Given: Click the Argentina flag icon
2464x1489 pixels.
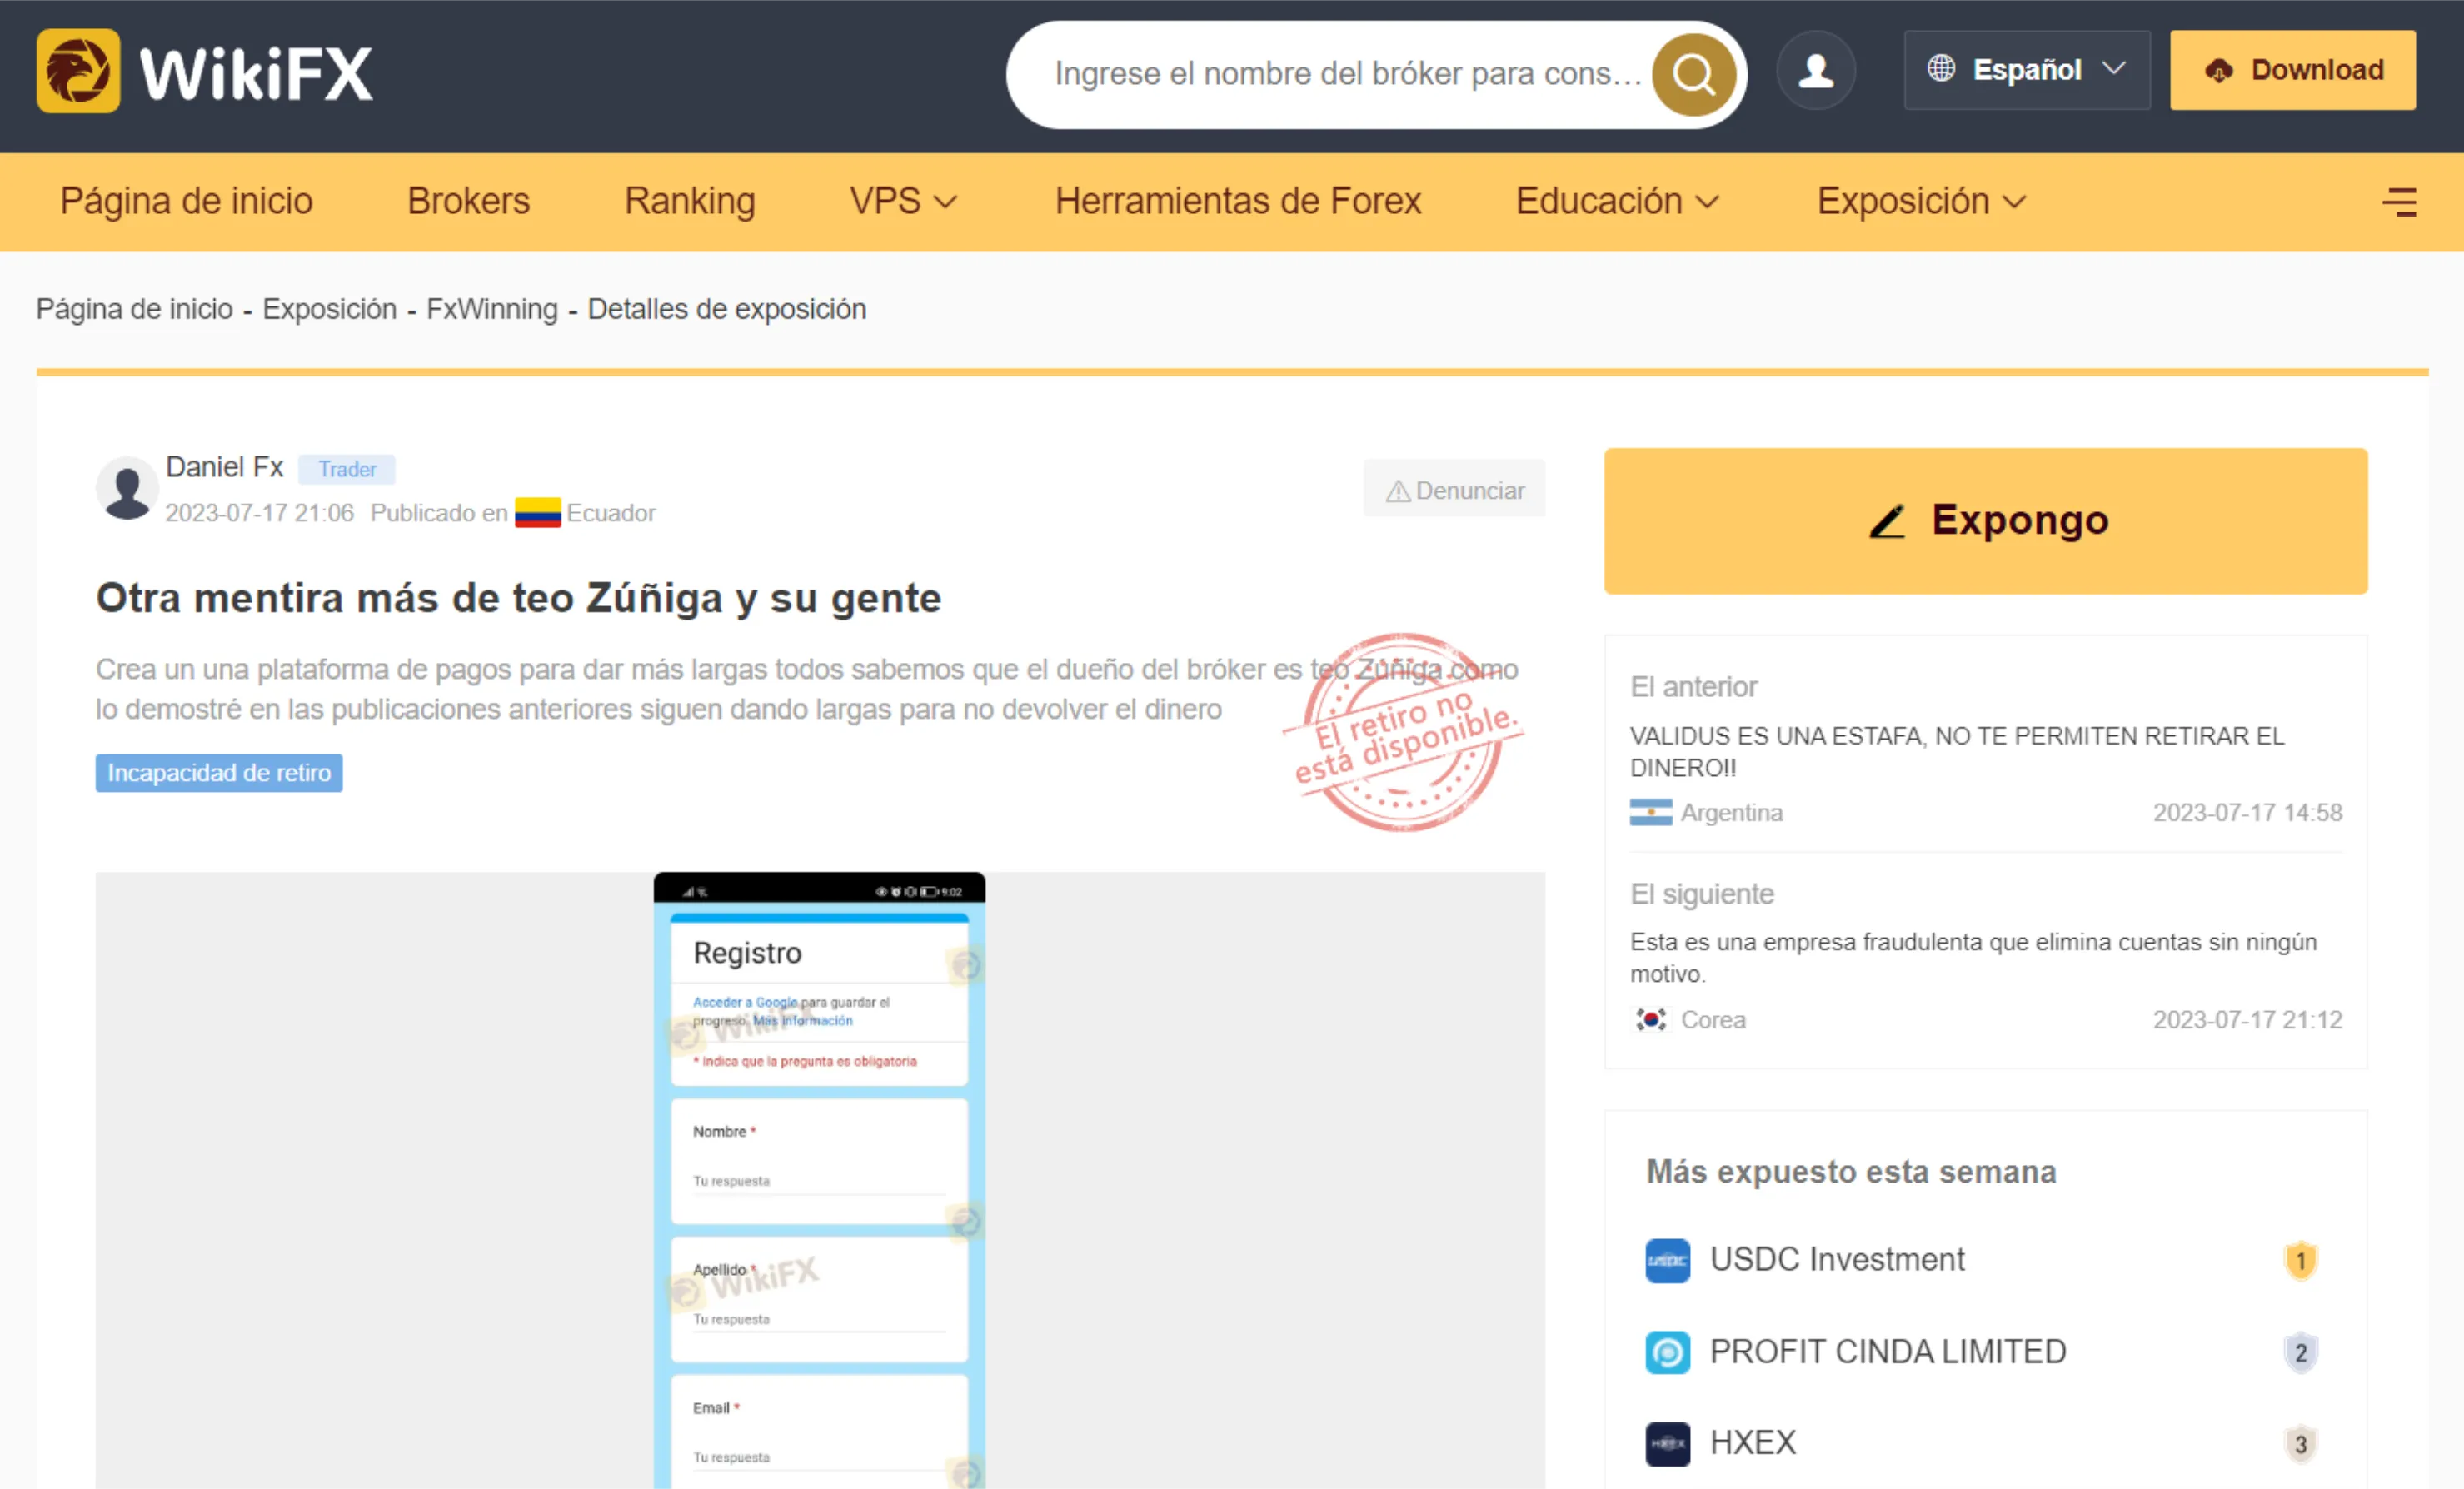Looking at the screenshot, I should point(1650,812).
